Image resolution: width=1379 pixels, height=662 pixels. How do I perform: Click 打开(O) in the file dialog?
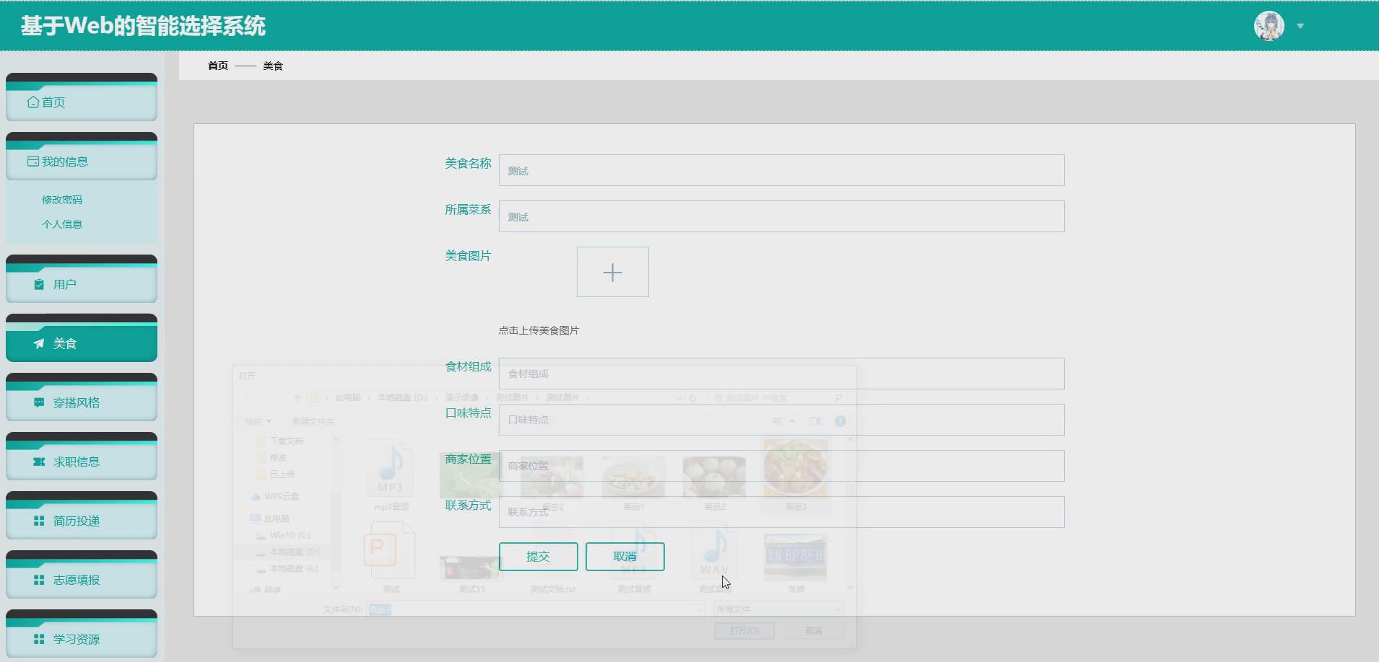pyautogui.click(x=744, y=630)
